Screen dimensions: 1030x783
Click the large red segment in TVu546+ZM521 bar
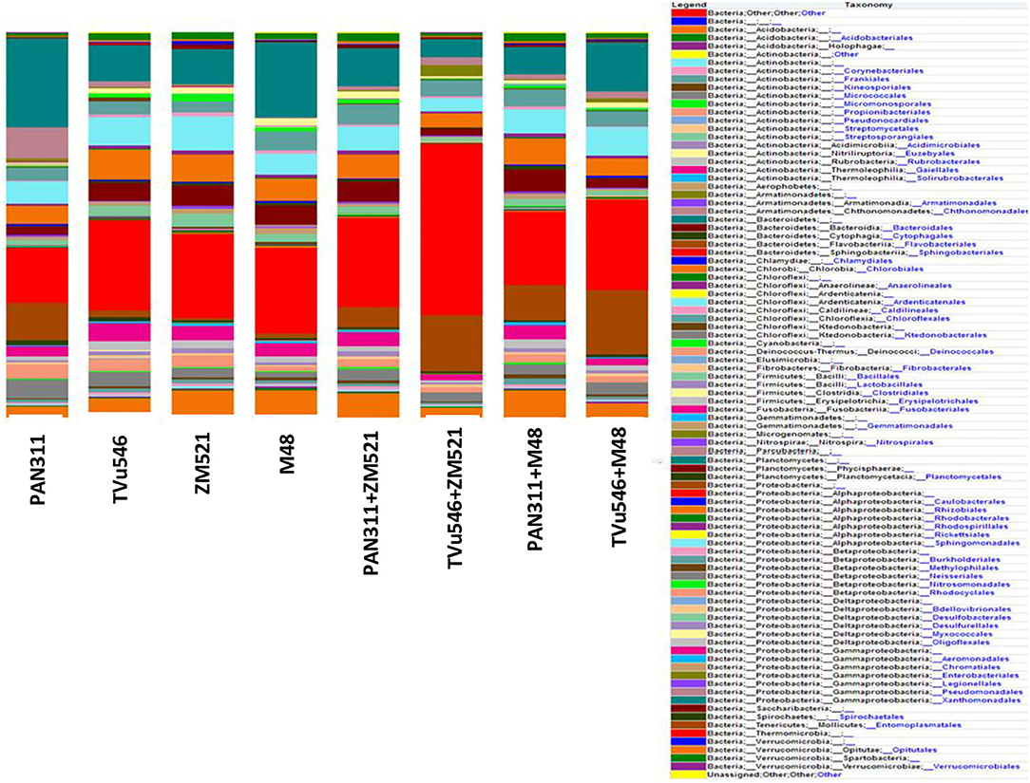pyautogui.click(x=451, y=229)
